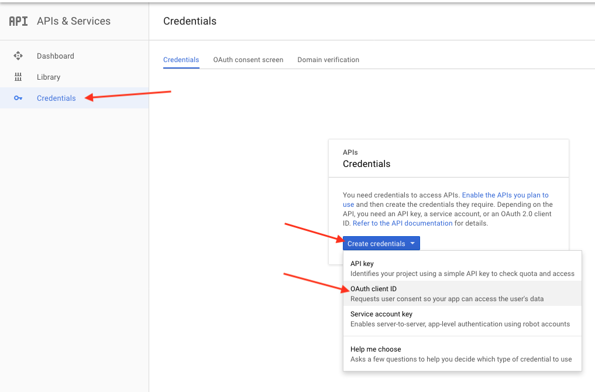The image size is (595, 392).
Task: Choose API key from the menu
Action: [462, 268]
